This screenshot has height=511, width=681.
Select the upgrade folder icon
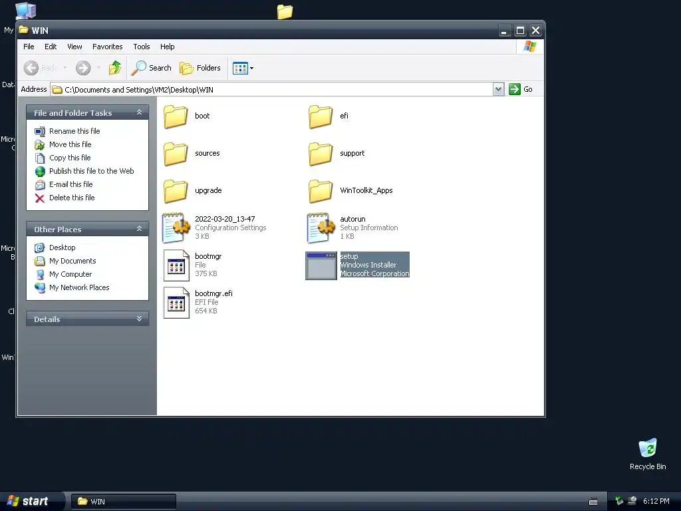point(176,191)
